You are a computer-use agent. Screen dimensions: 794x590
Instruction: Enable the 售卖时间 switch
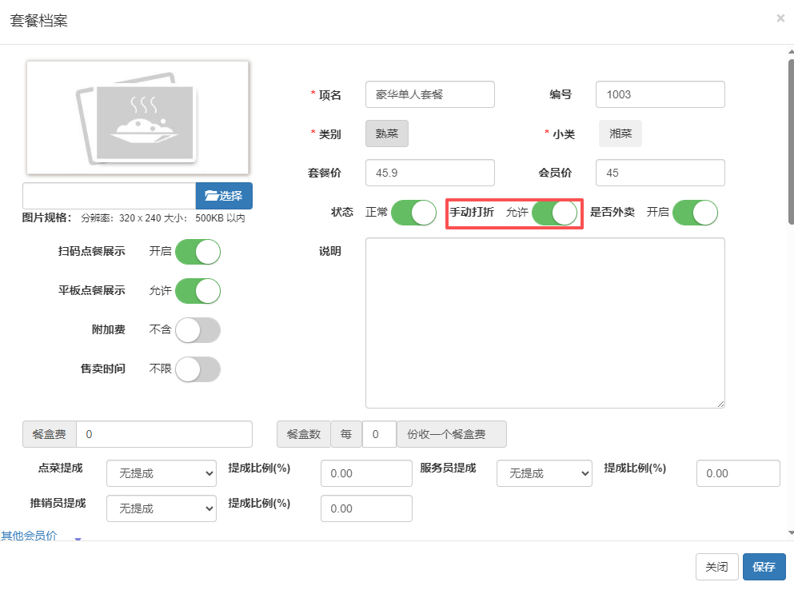198,369
